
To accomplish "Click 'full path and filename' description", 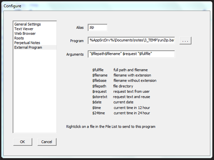I will point(130,70).
